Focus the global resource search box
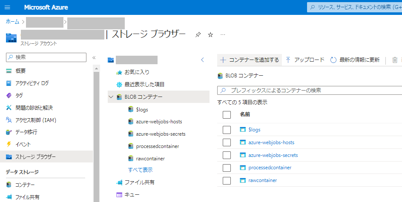Image resolution: width=402 pixels, height=202 pixels. (355, 7)
